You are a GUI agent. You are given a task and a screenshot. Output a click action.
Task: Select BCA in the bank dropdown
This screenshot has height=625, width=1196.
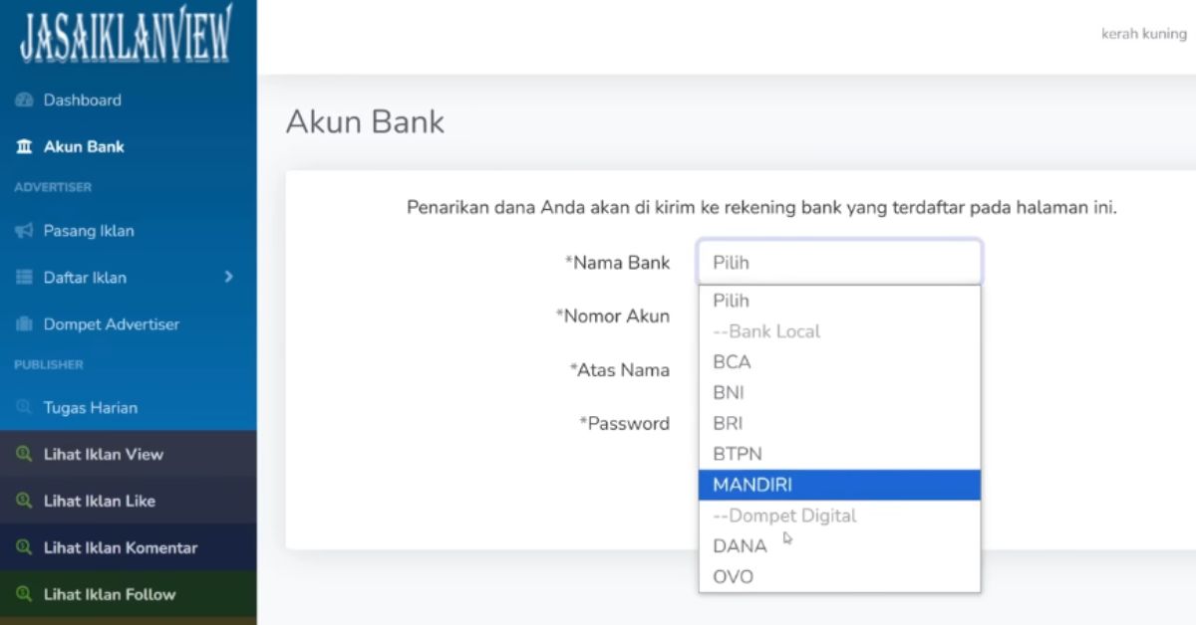[x=839, y=362]
